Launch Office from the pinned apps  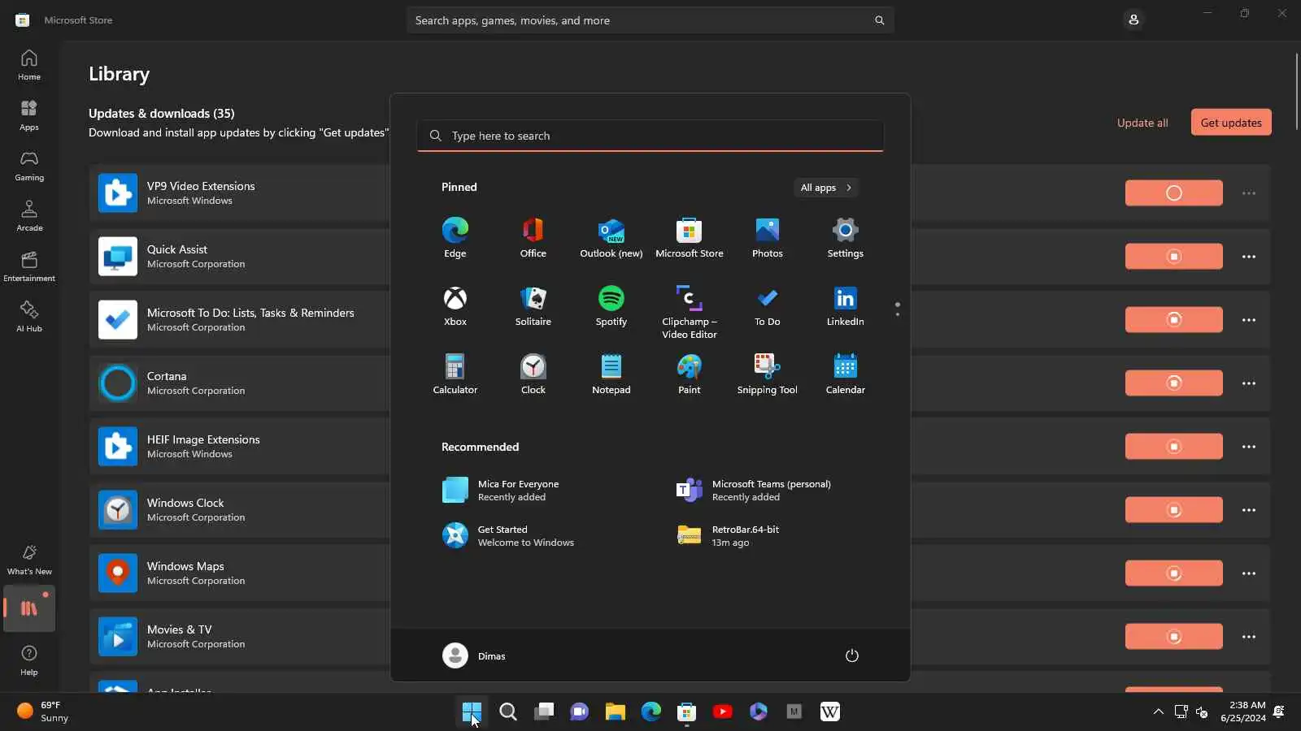click(533, 238)
